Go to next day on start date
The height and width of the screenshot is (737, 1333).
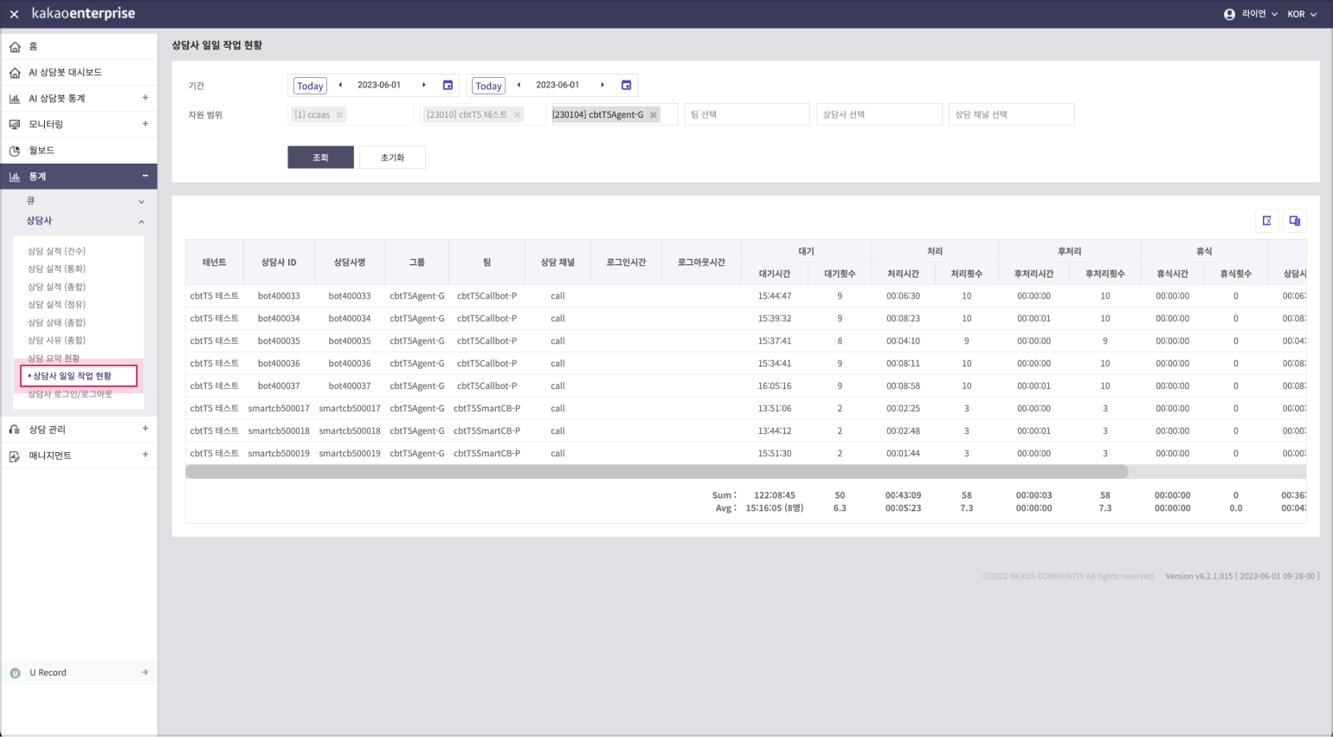423,85
